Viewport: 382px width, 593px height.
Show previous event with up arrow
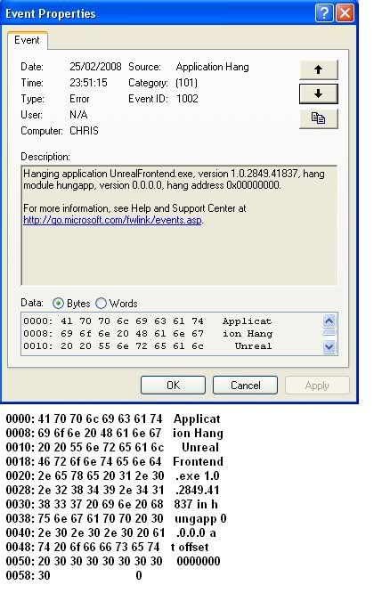[x=319, y=69]
